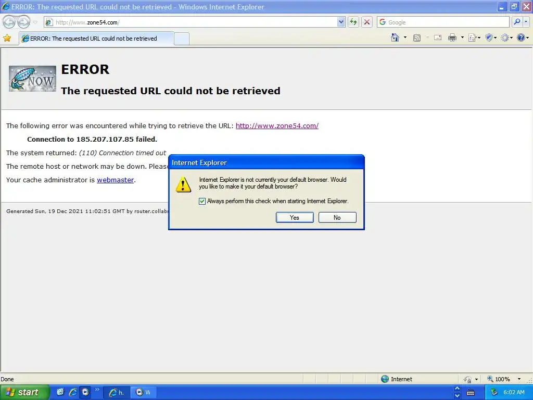Open the Help question mark menu
This screenshot has height=400, width=533.
click(x=523, y=37)
